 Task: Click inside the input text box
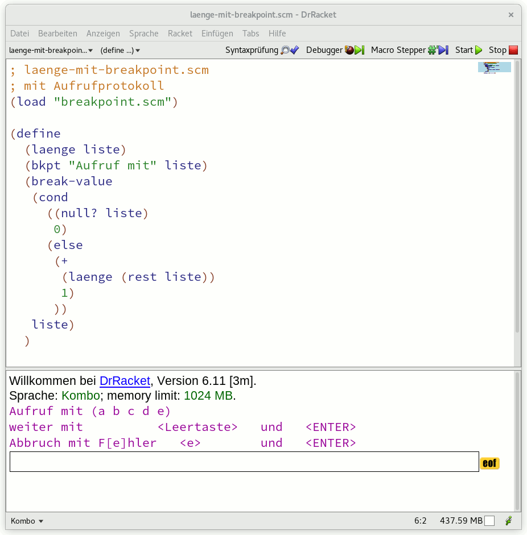(244, 462)
